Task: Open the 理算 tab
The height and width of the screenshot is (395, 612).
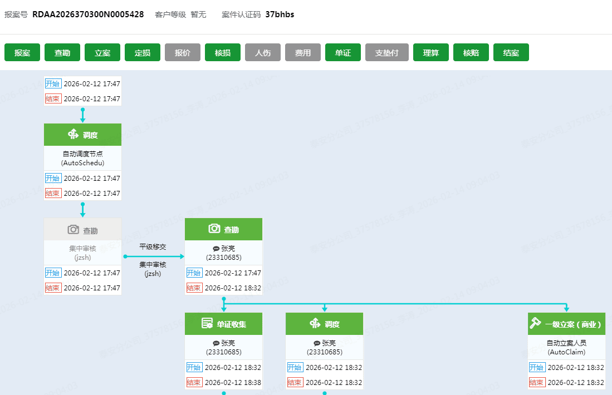Action: (x=431, y=52)
